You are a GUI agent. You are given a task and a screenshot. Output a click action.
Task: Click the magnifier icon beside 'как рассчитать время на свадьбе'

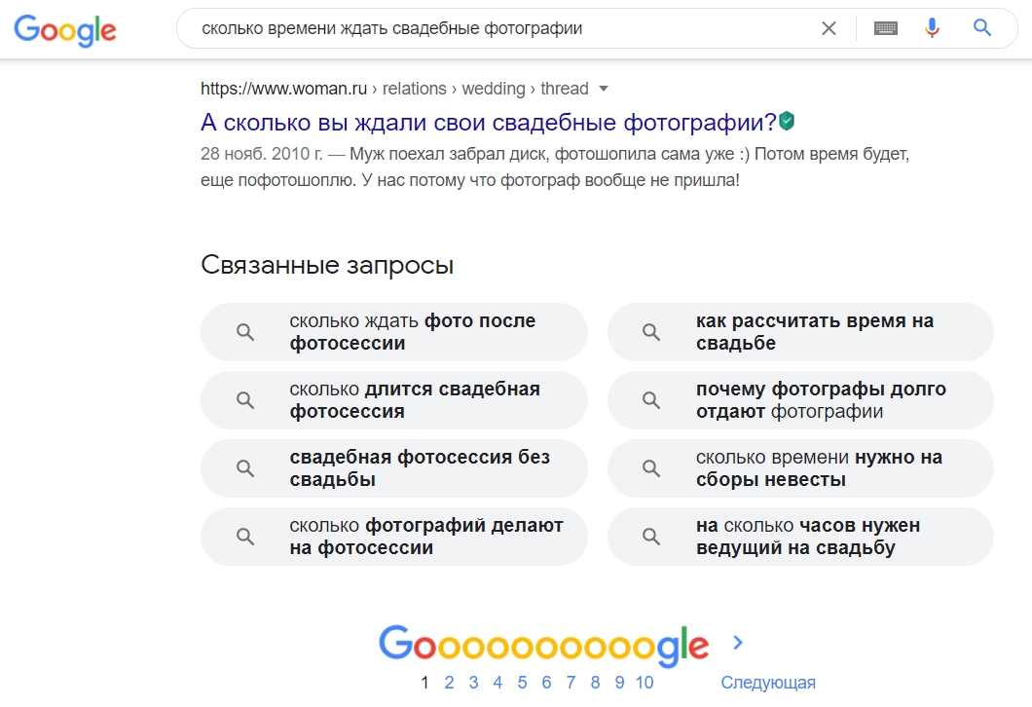pyautogui.click(x=650, y=331)
